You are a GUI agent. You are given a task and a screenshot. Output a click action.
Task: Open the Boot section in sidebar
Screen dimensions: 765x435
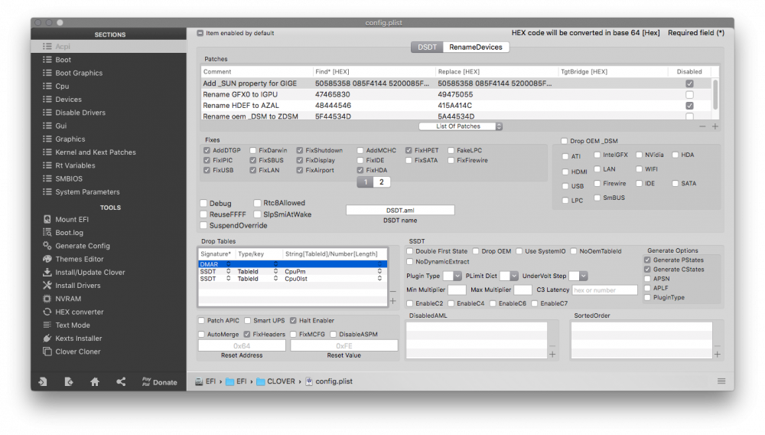(109, 60)
